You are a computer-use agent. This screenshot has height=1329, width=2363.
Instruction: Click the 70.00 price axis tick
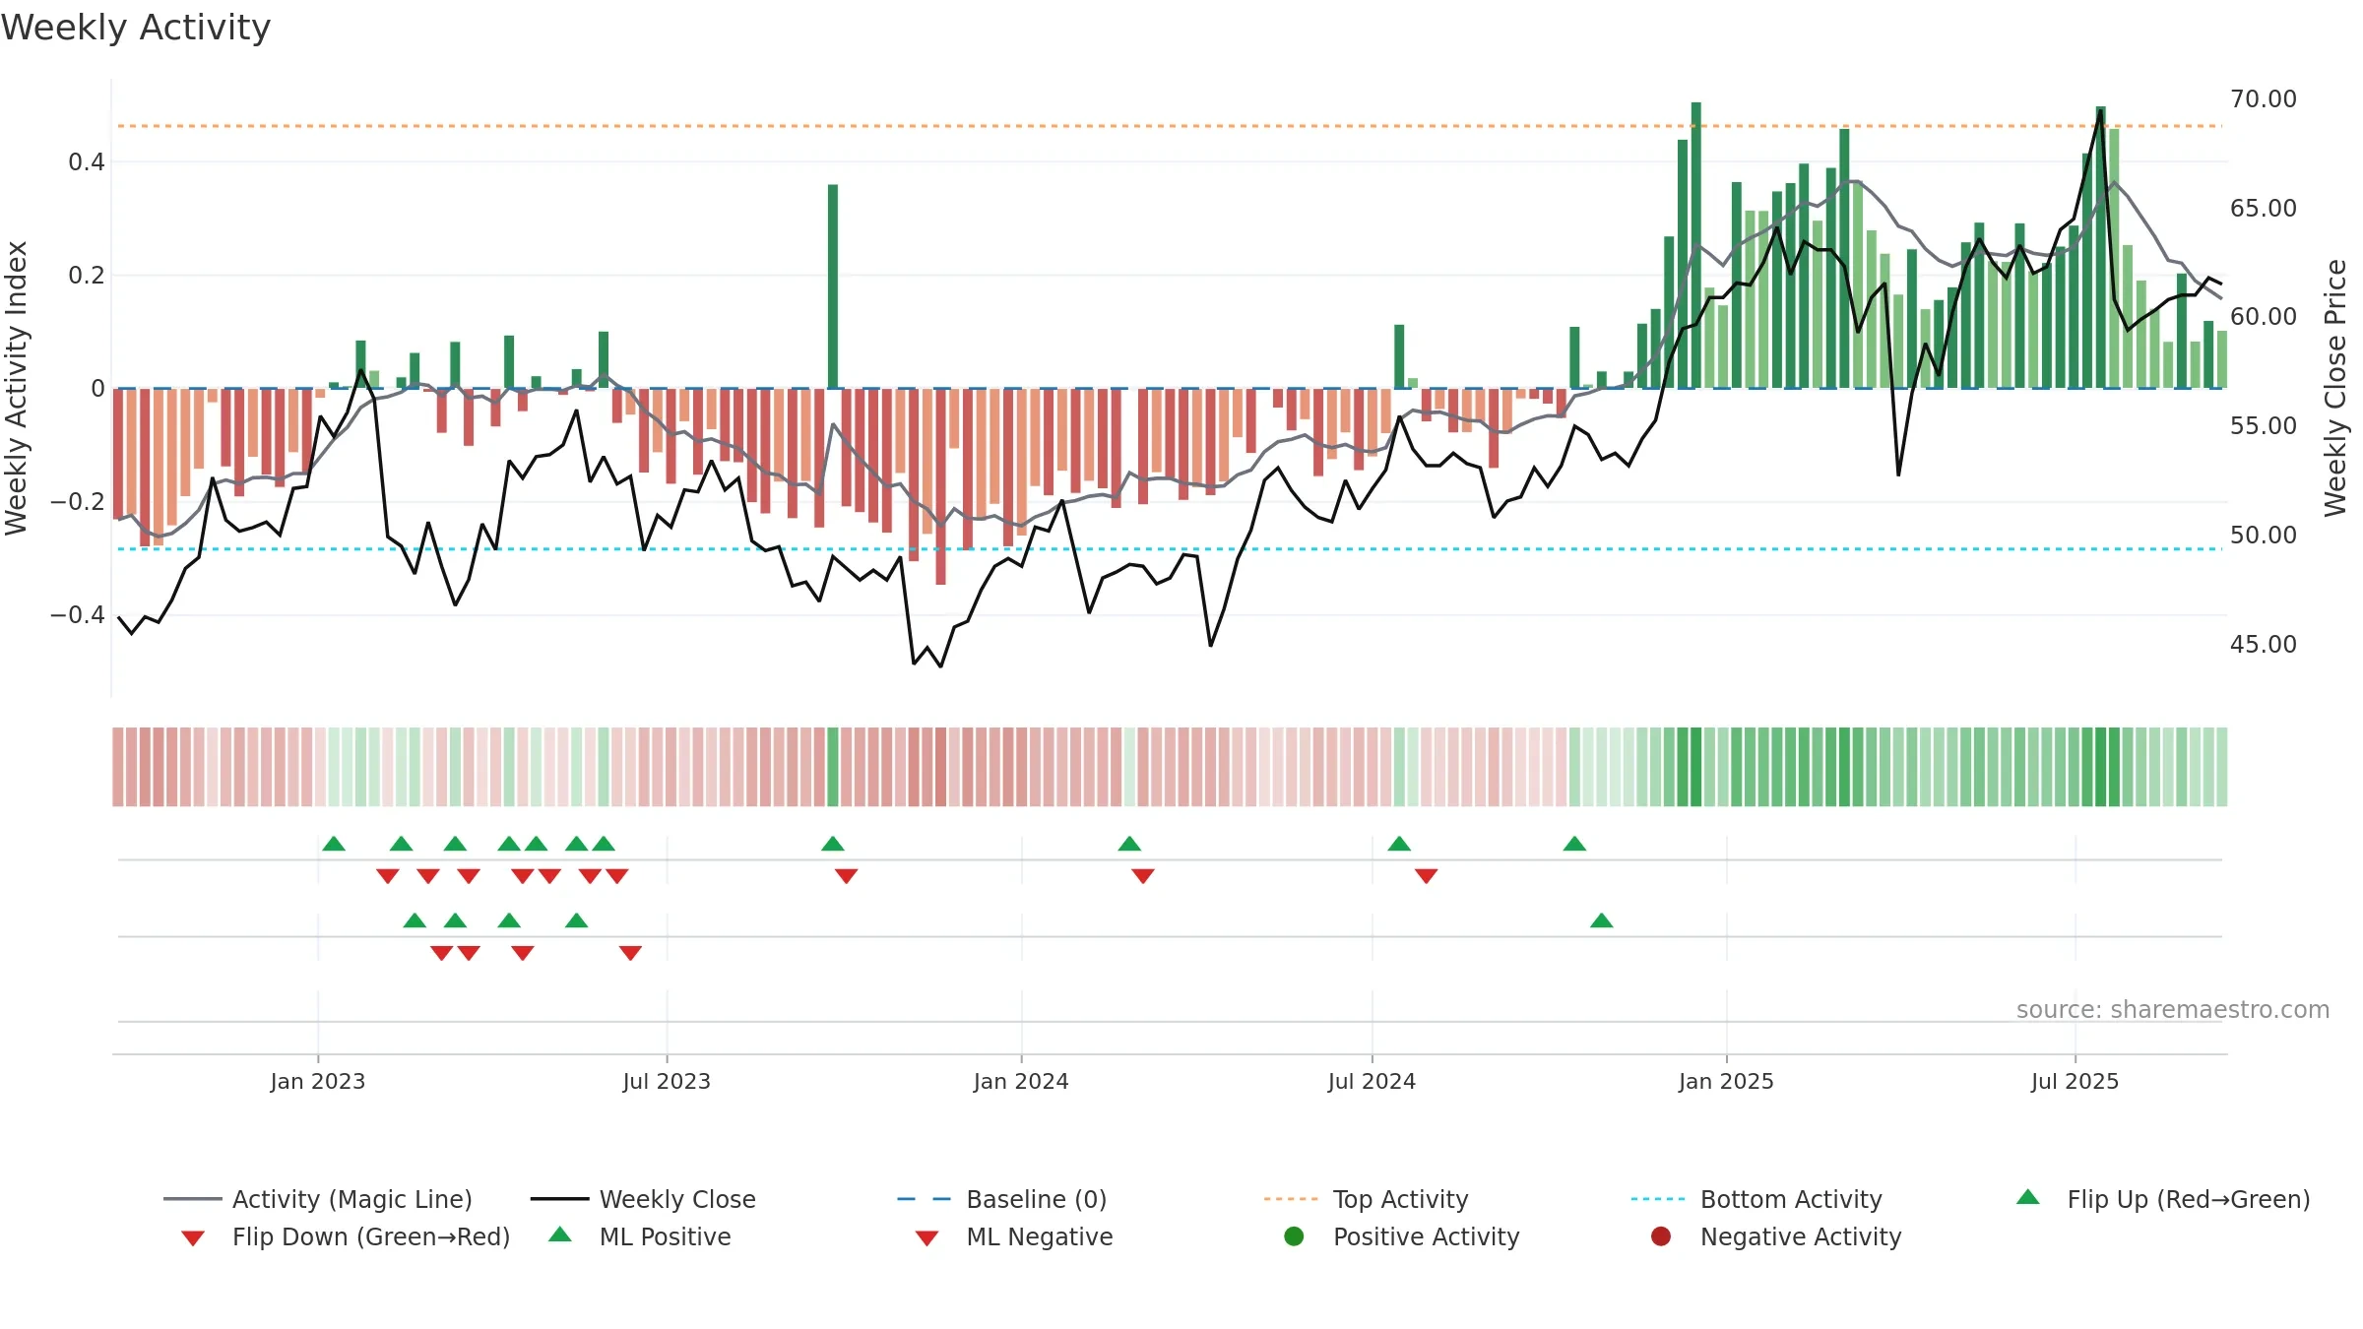2264,98
